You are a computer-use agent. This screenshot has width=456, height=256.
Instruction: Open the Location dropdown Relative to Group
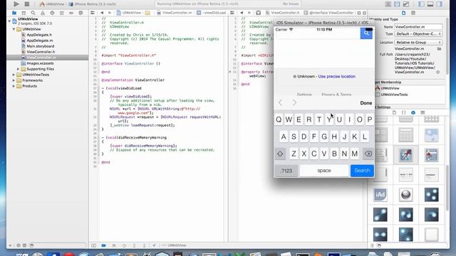tap(418, 43)
